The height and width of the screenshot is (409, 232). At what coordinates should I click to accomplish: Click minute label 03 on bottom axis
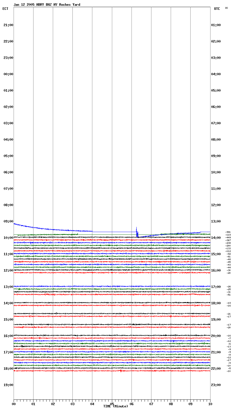coord(72,404)
